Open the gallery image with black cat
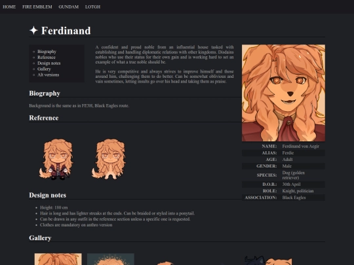Screen dimensions: 354x265 [x=268, y=260]
